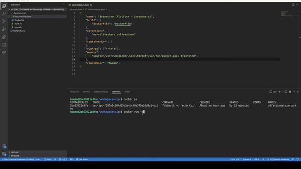Open start.sh in the file tree

pyautogui.click(x=38, y=24)
